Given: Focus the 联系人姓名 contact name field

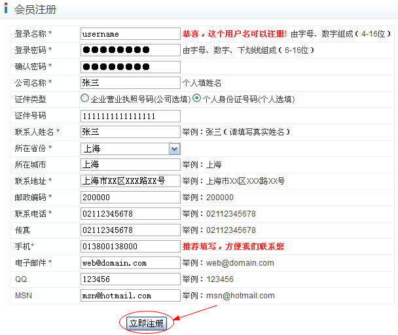Looking at the screenshot, I should [130, 132].
